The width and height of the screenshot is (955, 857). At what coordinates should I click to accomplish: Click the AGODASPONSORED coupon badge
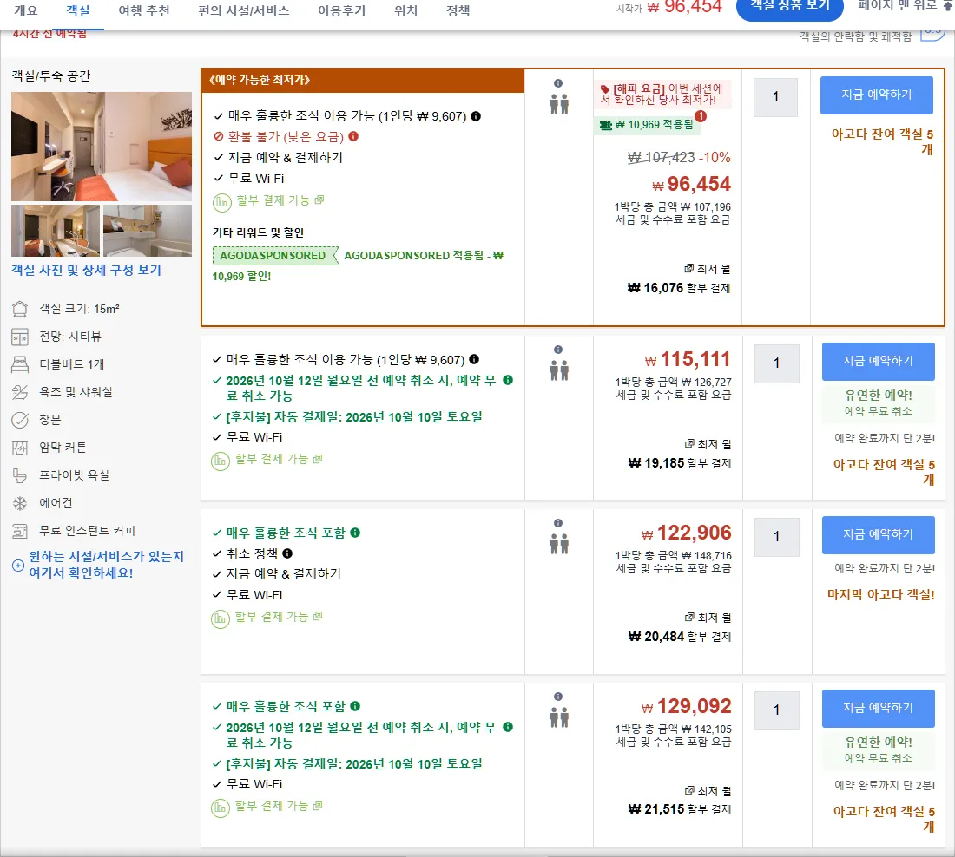tap(274, 256)
